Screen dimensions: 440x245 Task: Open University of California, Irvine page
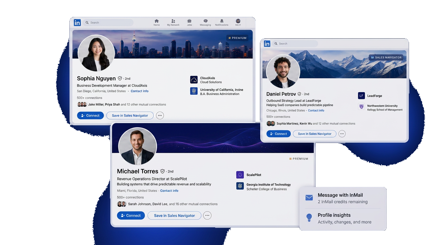coord(222,90)
